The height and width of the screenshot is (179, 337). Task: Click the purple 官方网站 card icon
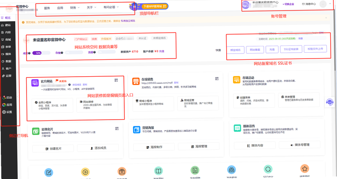coord(35,83)
